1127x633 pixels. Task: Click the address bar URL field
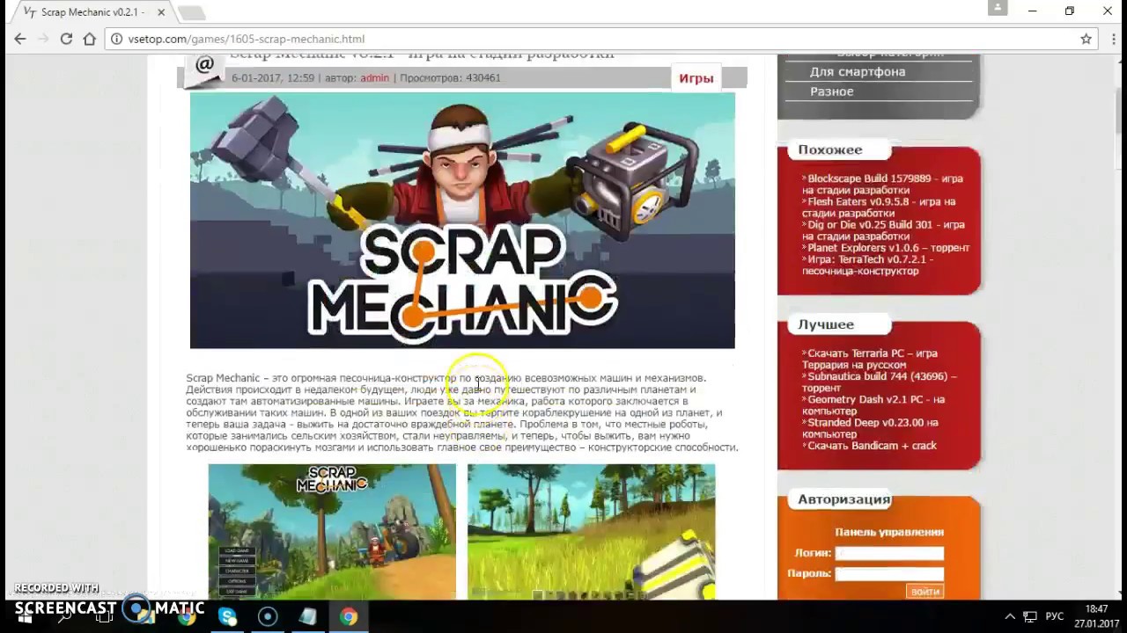coord(599,39)
